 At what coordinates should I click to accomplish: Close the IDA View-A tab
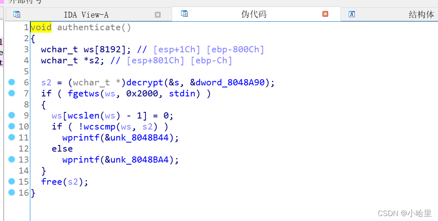(158, 14)
